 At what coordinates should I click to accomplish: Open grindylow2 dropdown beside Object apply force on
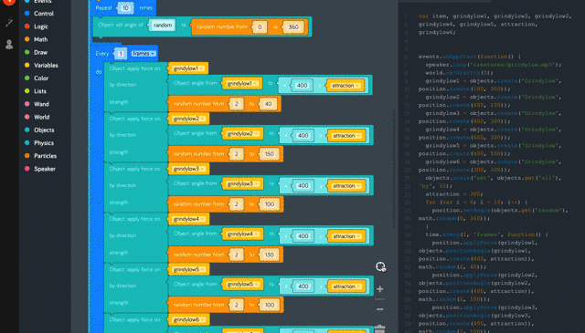pyautogui.click(x=189, y=119)
